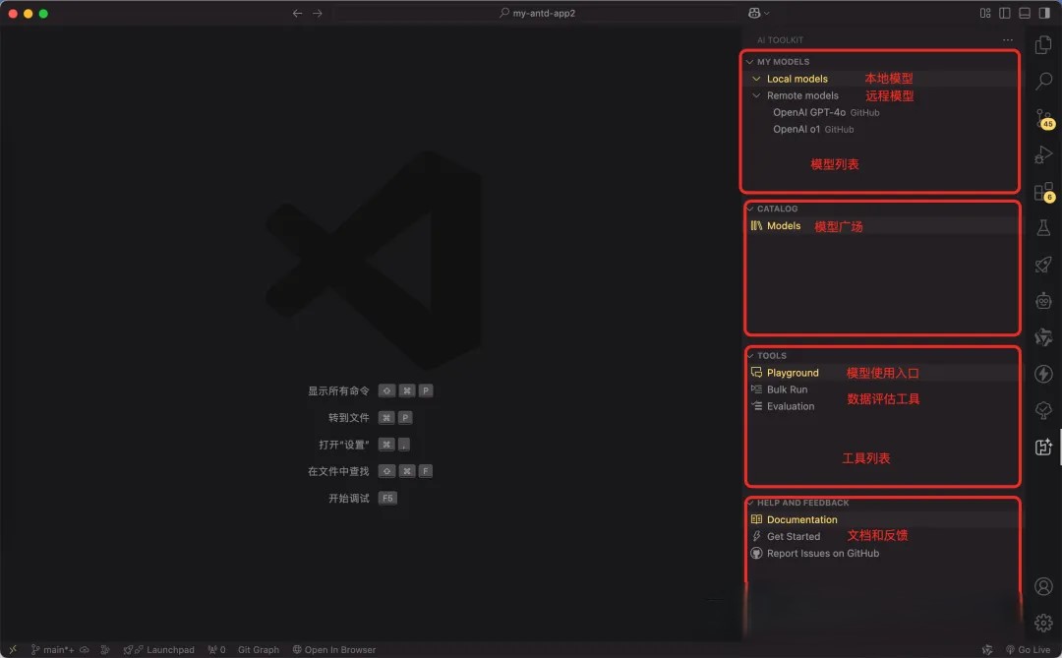Toggle the primary side bar layout button
The height and width of the screenshot is (658, 1062).
coord(1005,13)
